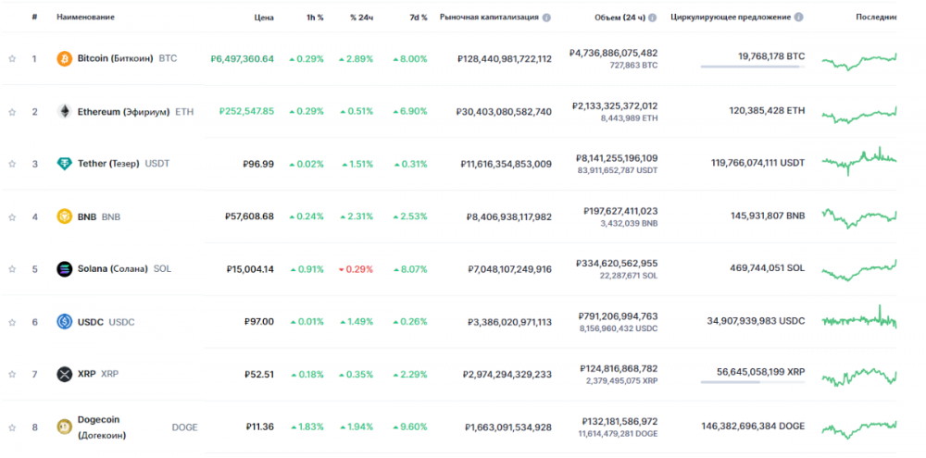Click the Solana logo icon
This screenshot has width=926, height=458.
tap(65, 269)
